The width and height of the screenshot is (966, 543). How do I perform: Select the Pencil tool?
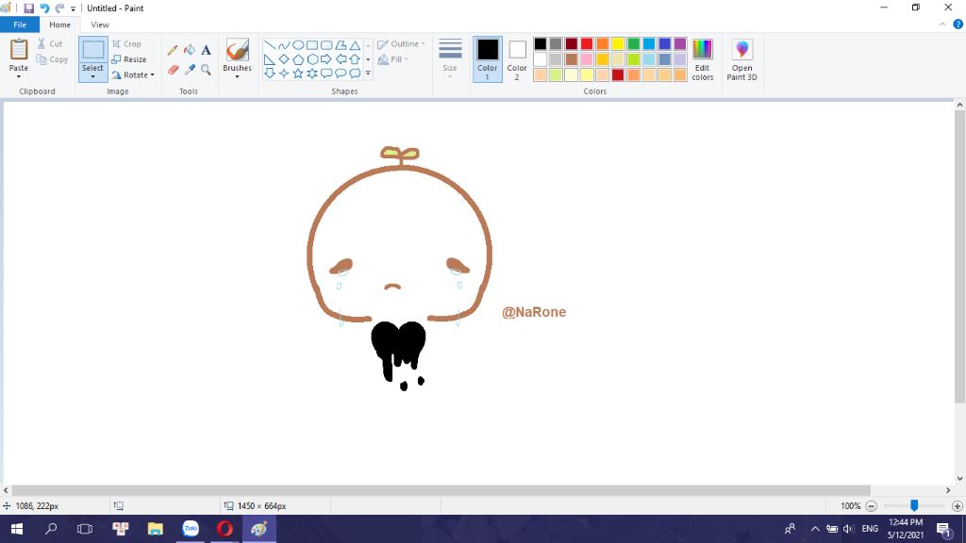pyautogui.click(x=173, y=50)
